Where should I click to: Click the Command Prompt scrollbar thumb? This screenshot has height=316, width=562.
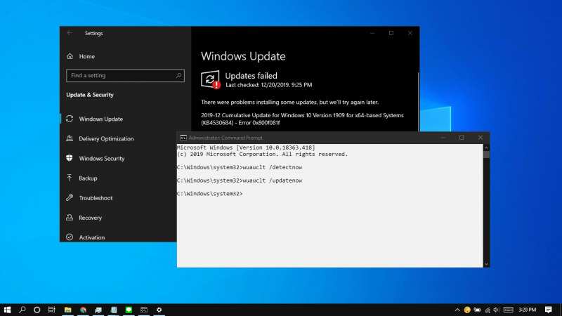point(486,154)
